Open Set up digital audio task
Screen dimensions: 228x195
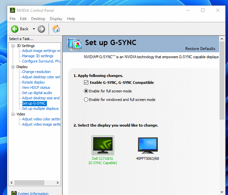37,93
